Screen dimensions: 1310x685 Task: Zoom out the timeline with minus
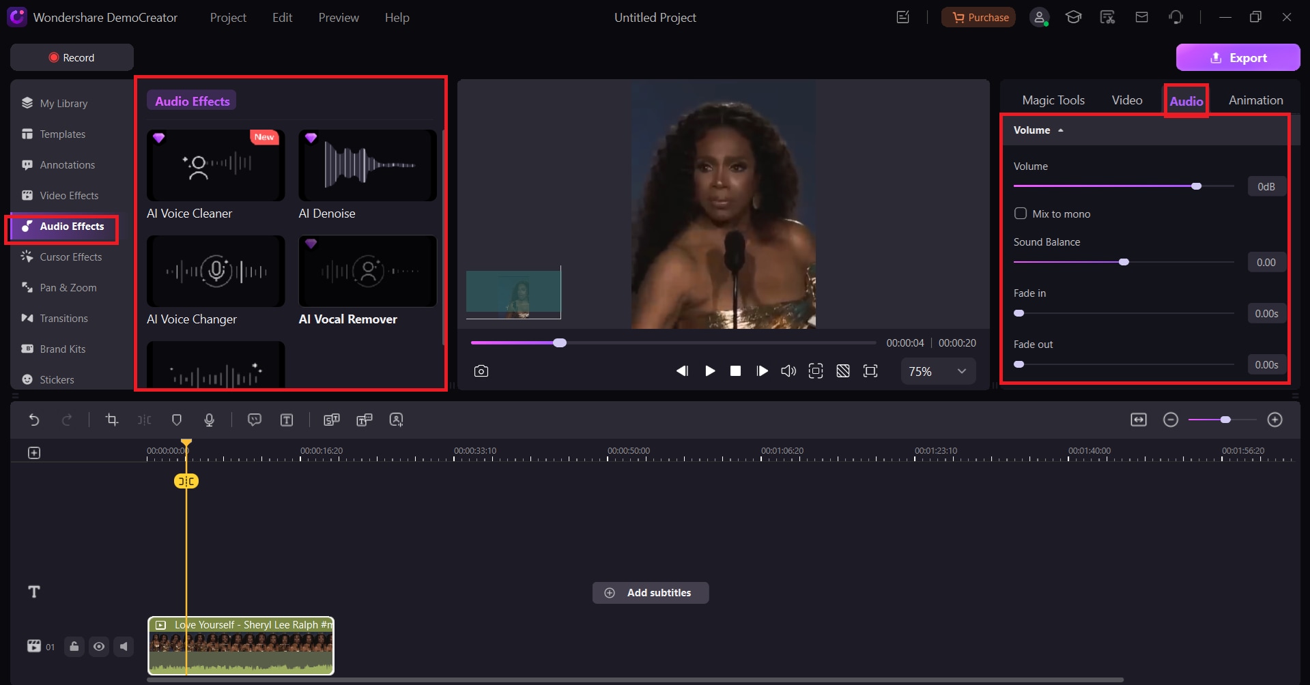pyautogui.click(x=1171, y=420)
